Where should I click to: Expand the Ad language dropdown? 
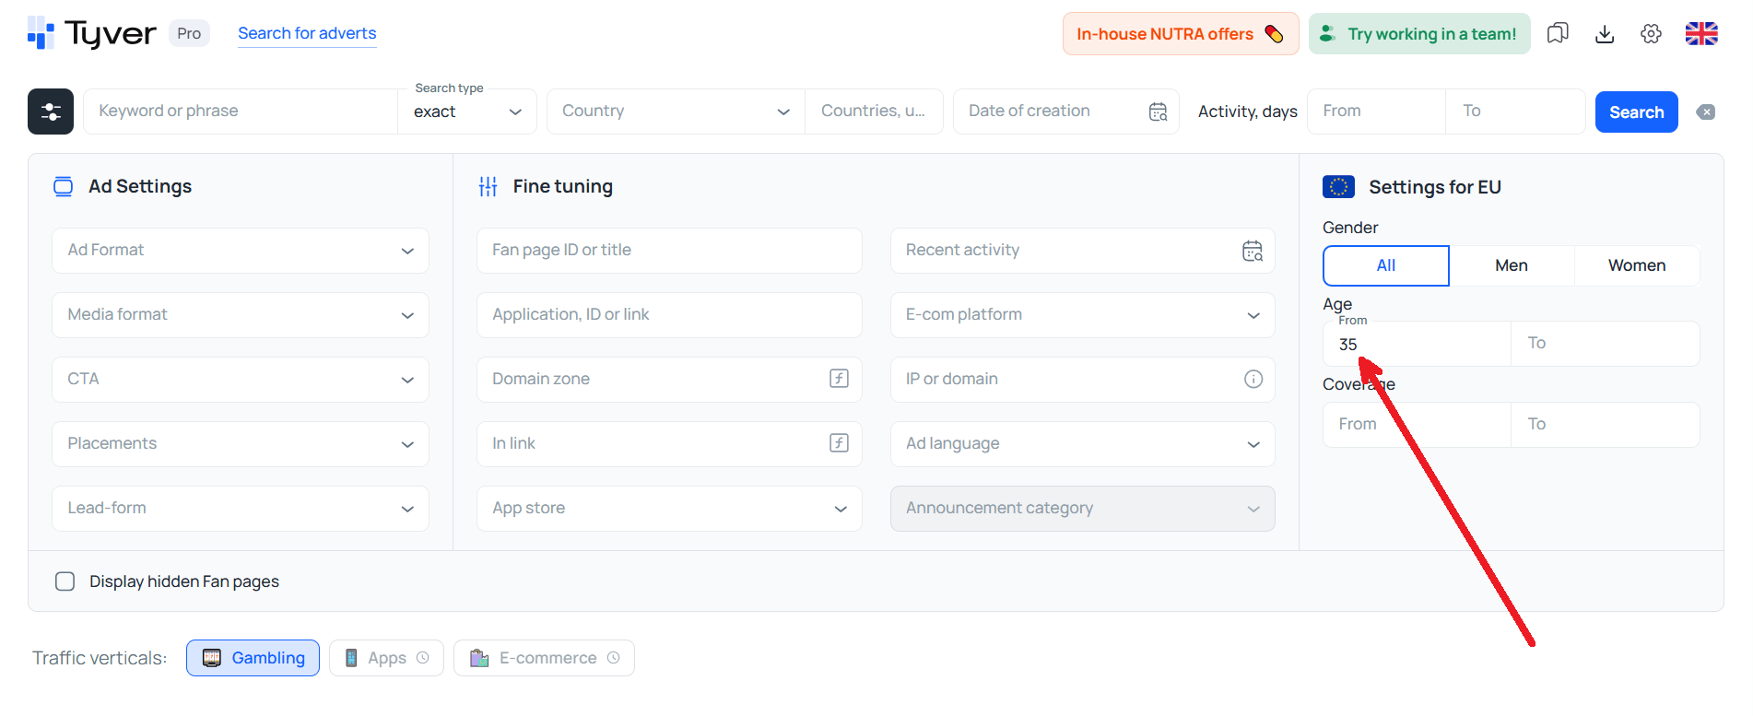click(x=1082, y=444)
